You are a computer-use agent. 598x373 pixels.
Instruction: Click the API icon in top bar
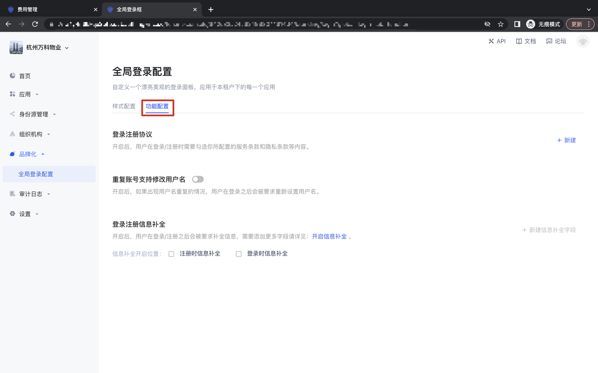coord(491,41)
